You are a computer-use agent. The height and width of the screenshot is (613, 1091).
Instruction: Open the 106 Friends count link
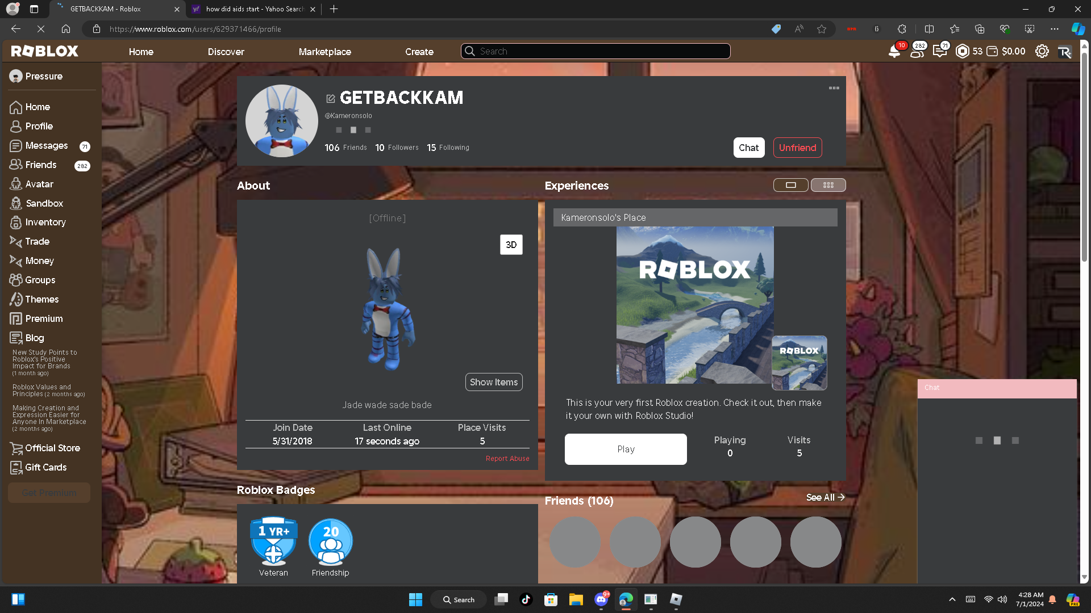point(345,148)
